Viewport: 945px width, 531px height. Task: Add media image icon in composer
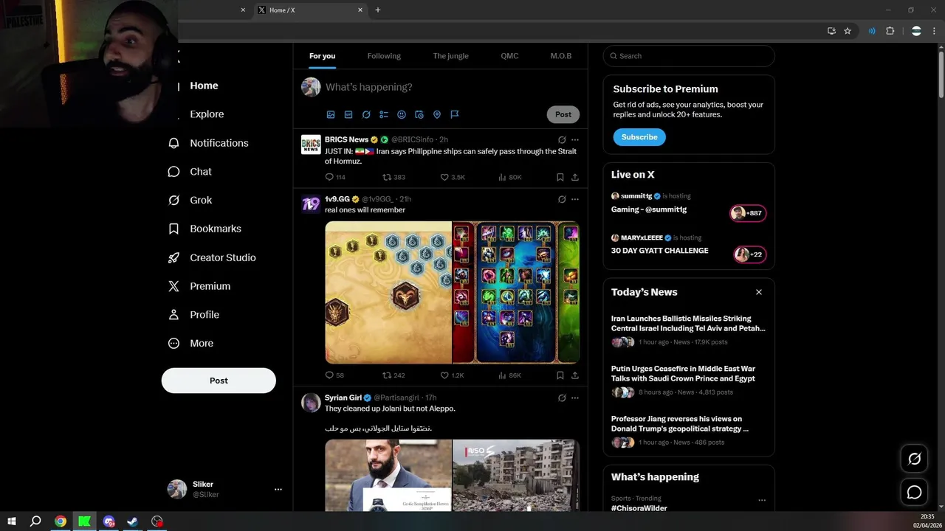331,114
